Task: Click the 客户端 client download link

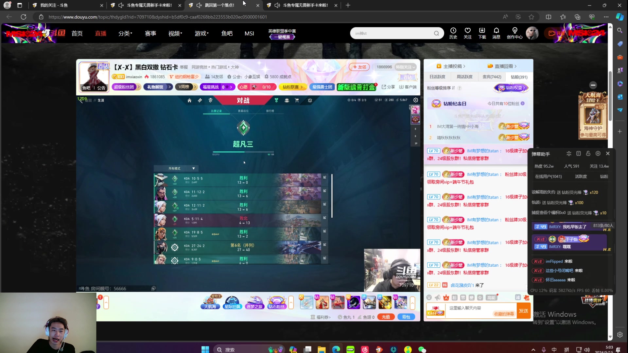Action: pos(408,87)
